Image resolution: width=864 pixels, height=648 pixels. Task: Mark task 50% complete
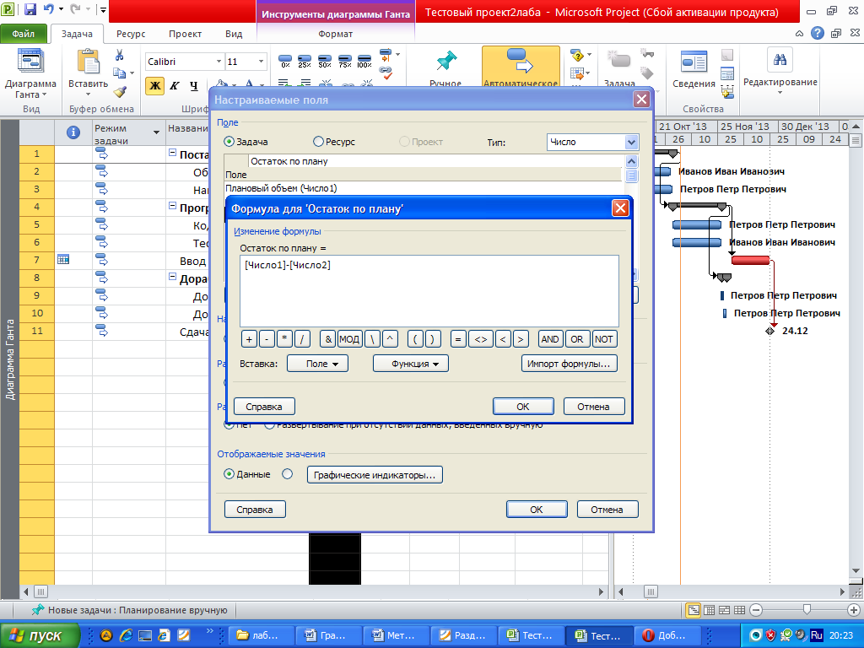325,61
